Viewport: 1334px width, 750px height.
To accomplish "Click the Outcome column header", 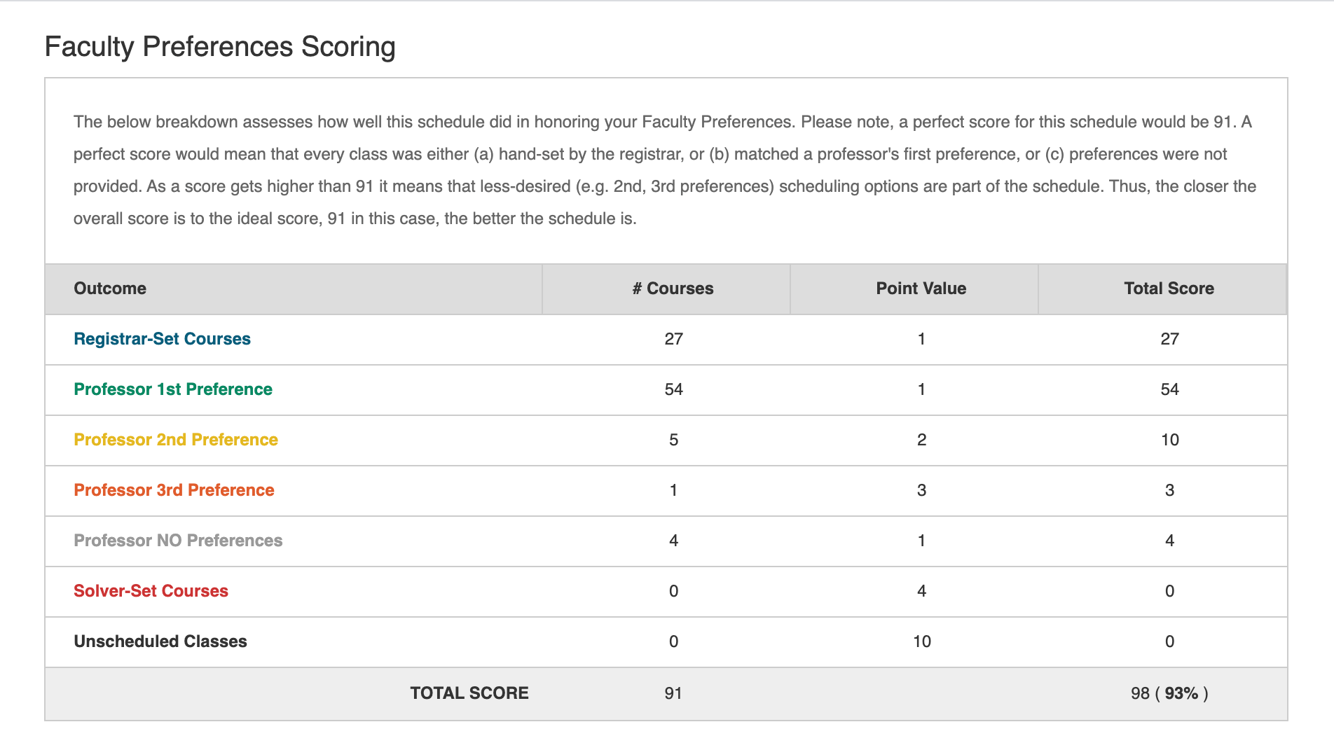I will click(110, 289).
